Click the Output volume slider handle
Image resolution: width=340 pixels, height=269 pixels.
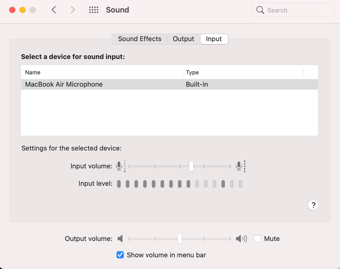(x=179, y=239)
